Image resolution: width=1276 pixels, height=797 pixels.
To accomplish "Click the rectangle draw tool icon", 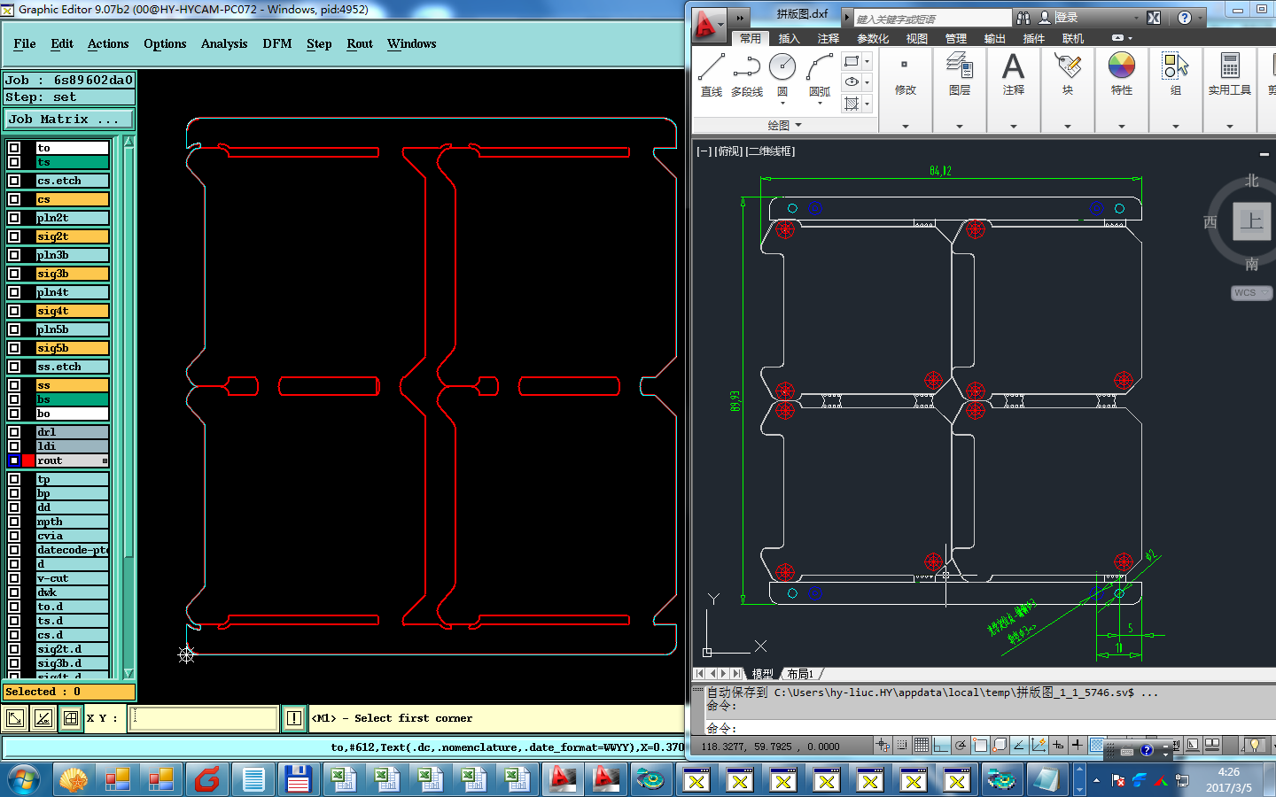I will [852, 61].
